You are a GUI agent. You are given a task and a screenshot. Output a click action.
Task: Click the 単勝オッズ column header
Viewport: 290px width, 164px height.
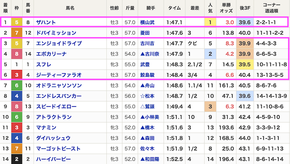tap(226, 8)
